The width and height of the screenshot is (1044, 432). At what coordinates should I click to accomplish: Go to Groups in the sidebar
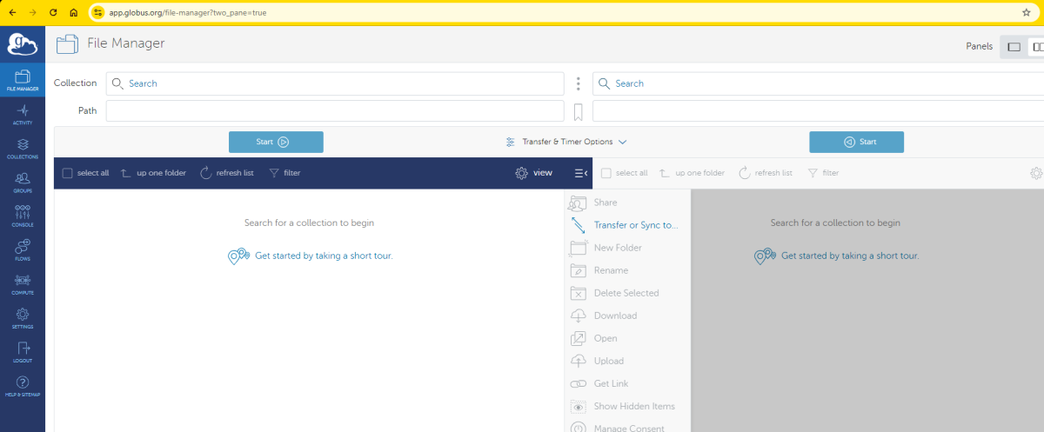(x=23, y=182)
